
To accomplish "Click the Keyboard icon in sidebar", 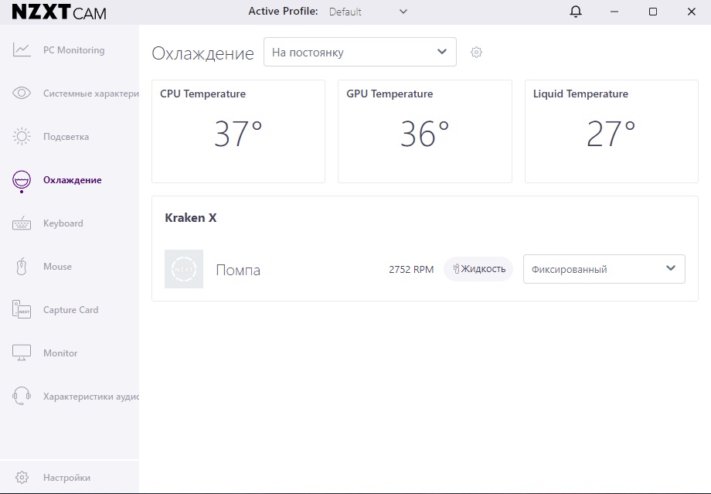I will tap(22, 223).
